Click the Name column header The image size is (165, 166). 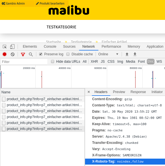[x=42, y=92]
